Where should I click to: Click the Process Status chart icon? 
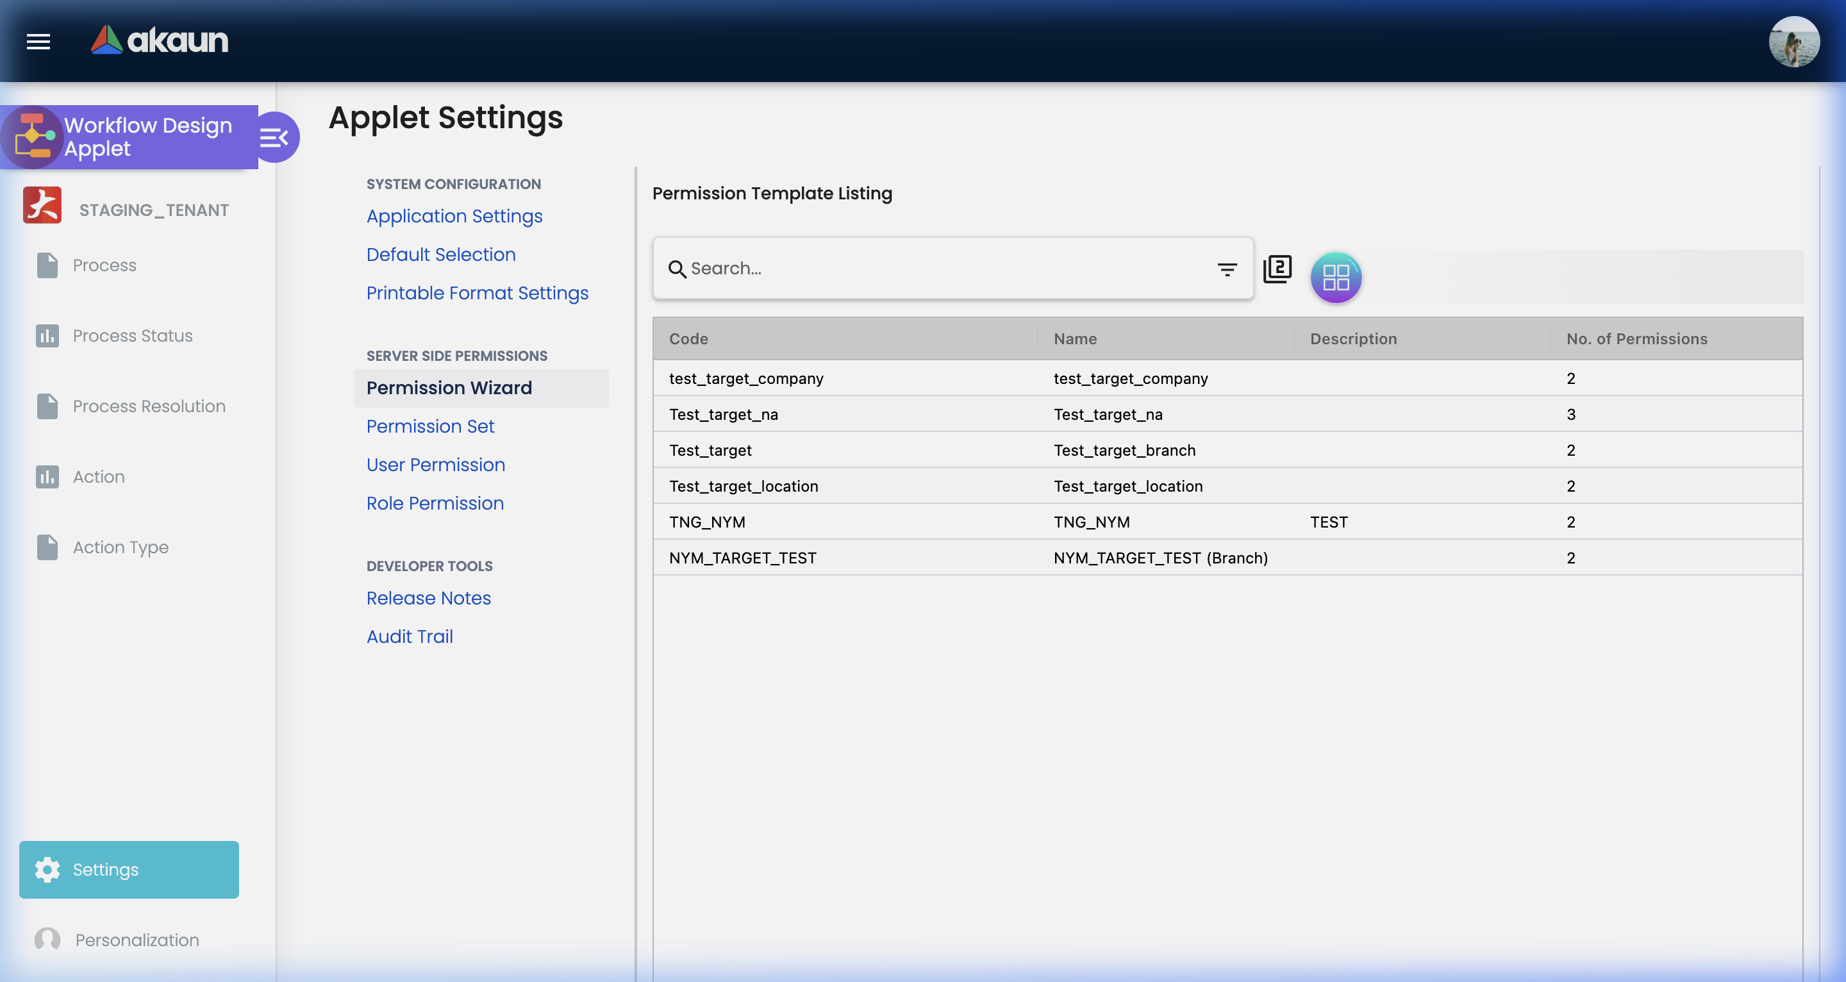47,335
